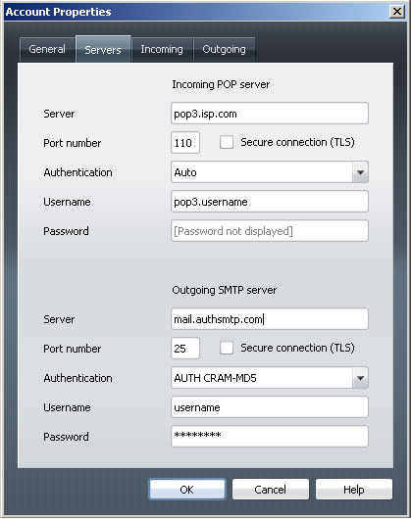Open the Incoming tab

[x=162, y=50]
